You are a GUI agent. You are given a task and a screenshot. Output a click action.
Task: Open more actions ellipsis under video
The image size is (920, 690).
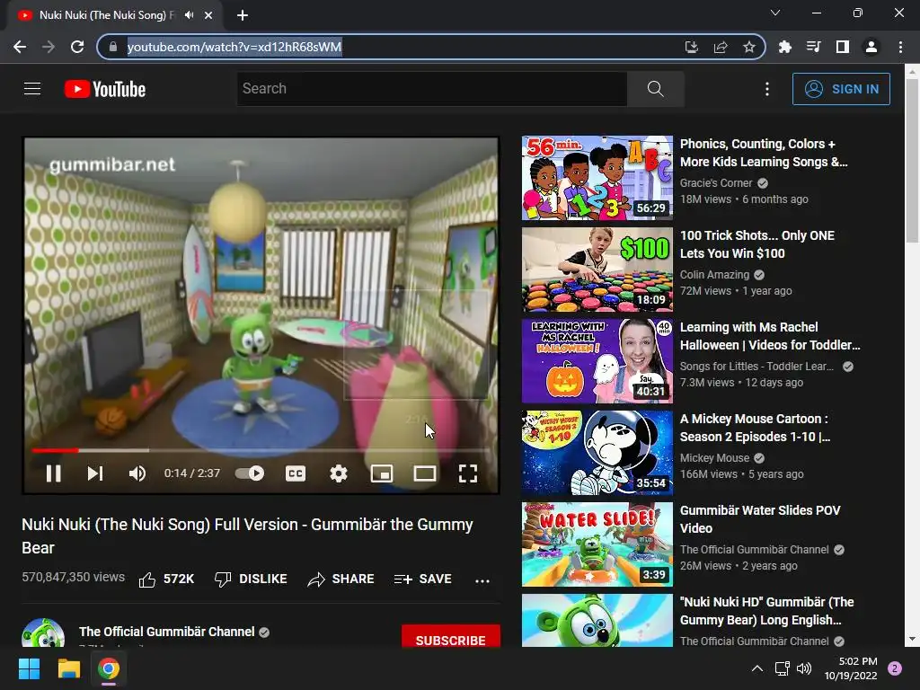point(482,580)
